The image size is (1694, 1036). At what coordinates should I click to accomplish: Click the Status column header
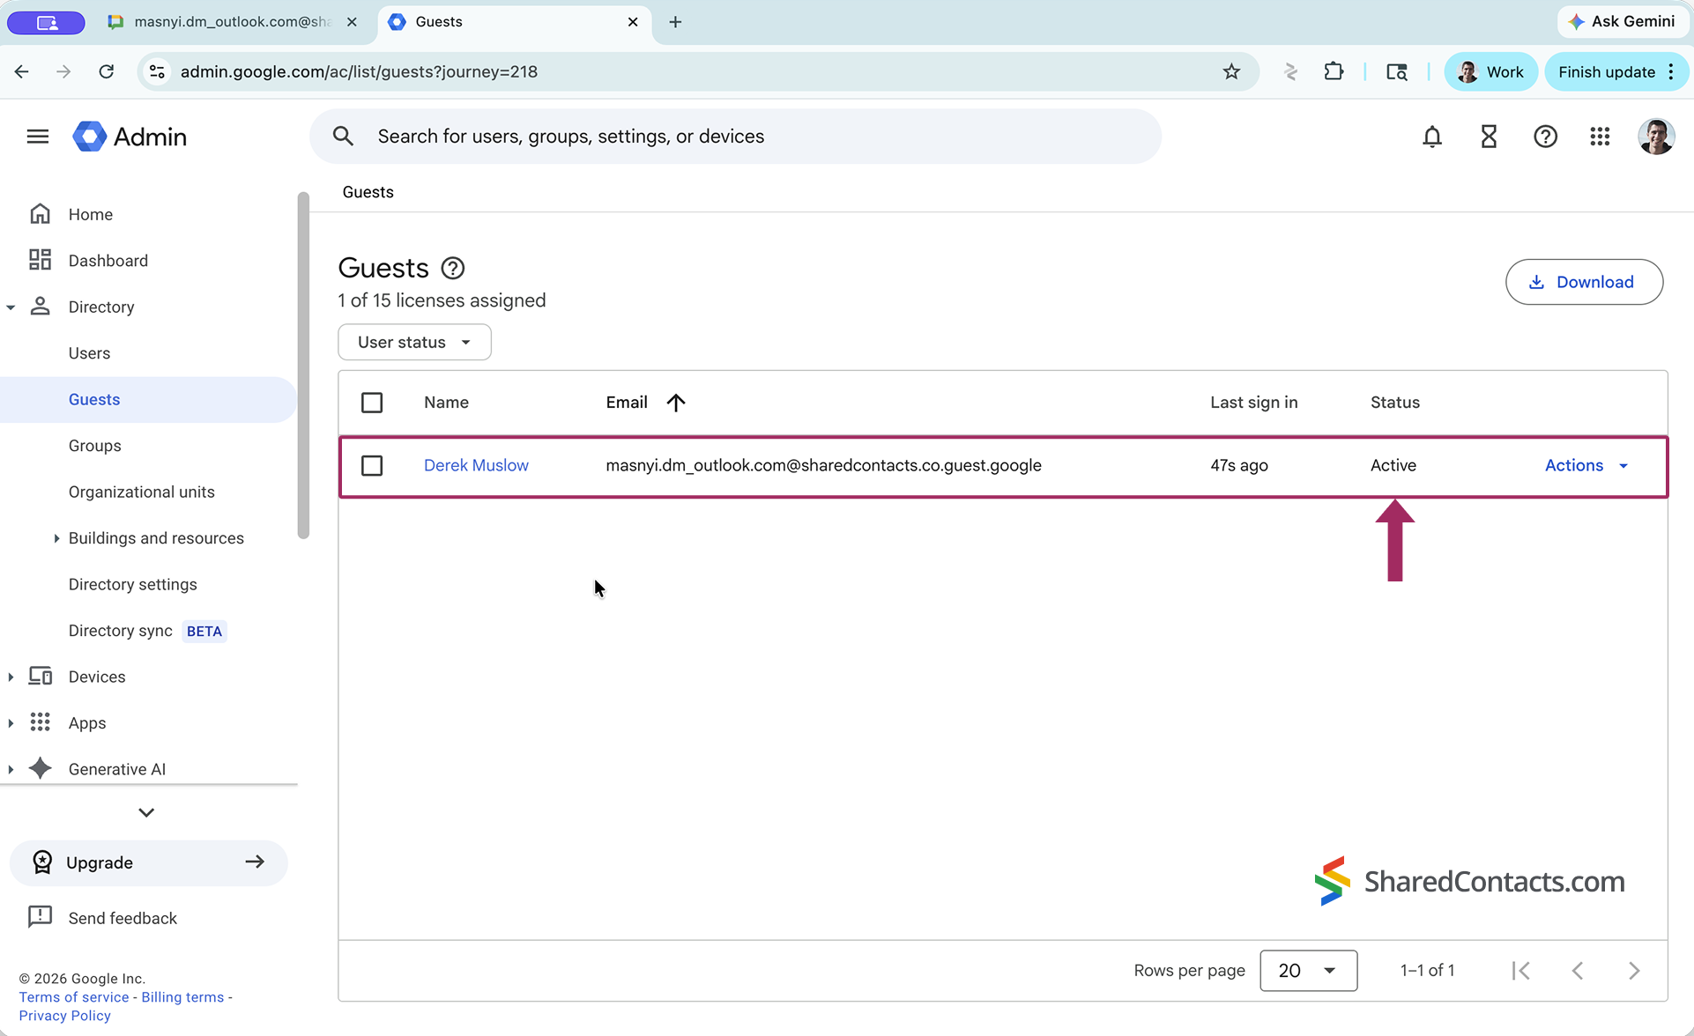click(1394, 403)
